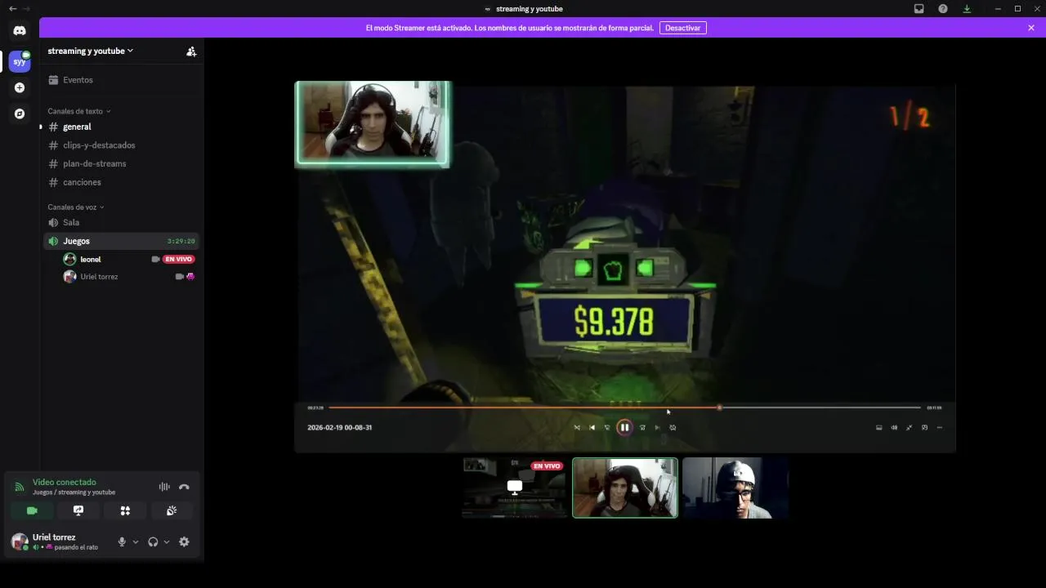The width and height of the screenshot is (1046, 588).
Task: Toggle the camera off
Action: [x=32, y=510]
